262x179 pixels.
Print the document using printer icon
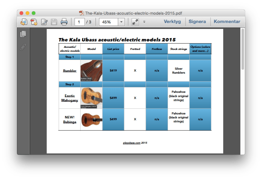(64, 22)
